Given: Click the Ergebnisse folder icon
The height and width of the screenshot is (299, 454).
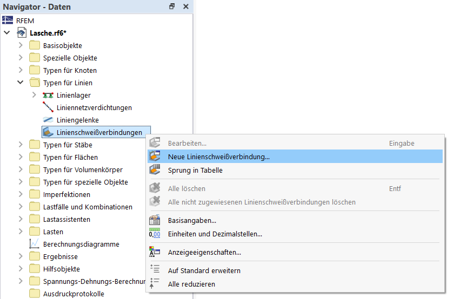Looking at the screenshot, I should 35,256.
